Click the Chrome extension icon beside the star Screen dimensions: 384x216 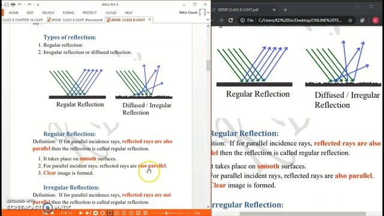362,20
